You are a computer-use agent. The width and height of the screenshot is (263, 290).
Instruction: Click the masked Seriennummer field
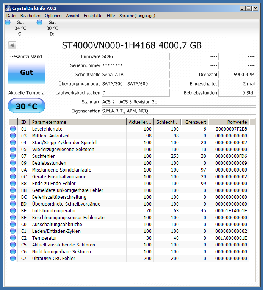tap(136, 65)
